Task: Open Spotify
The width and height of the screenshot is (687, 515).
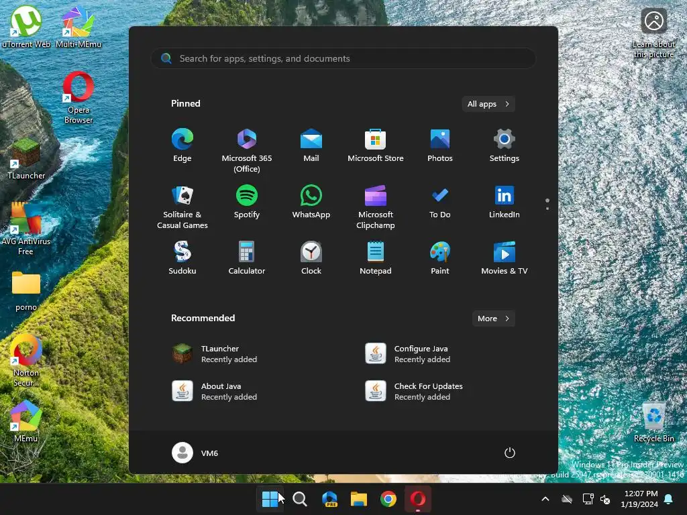Action: 247,202
